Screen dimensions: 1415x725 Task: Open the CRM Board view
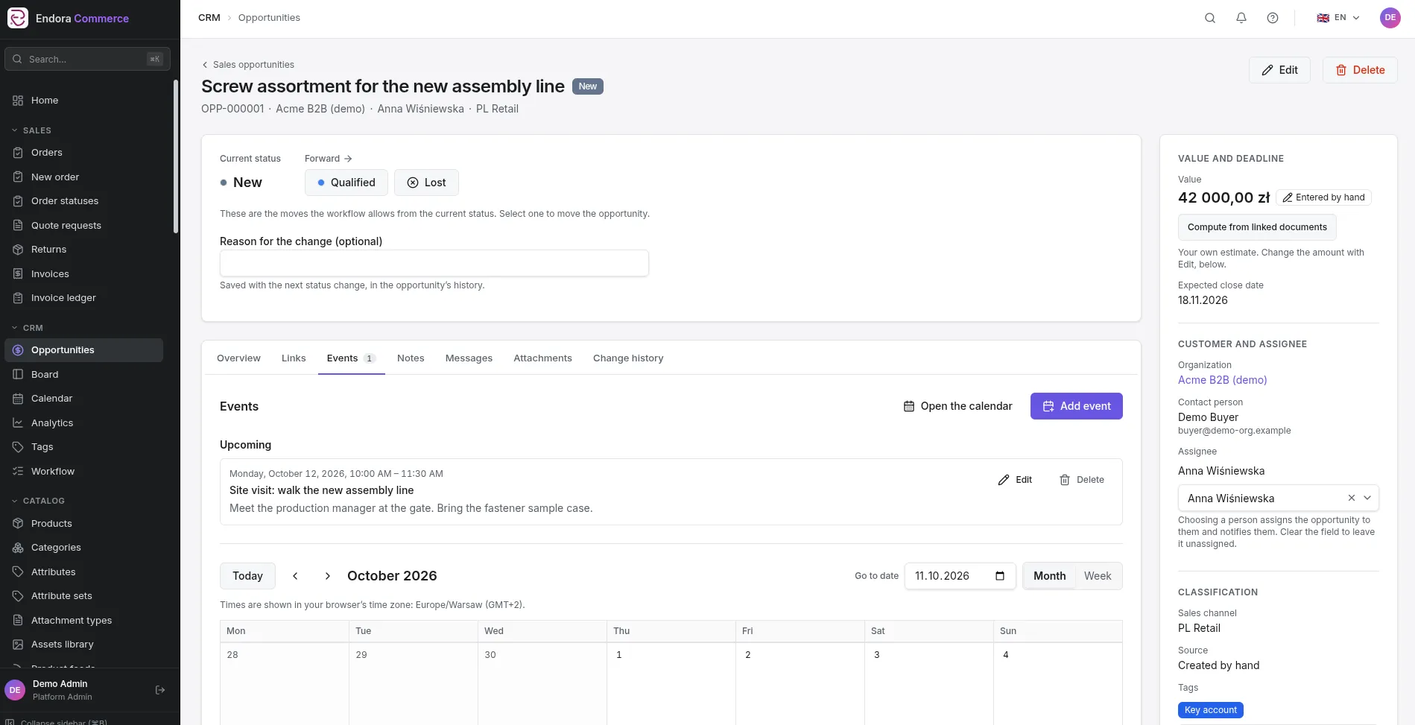tap(83, 375)
